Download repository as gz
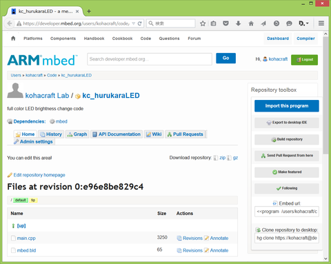This screenshot has width=331, height=264. pos(235,158)
